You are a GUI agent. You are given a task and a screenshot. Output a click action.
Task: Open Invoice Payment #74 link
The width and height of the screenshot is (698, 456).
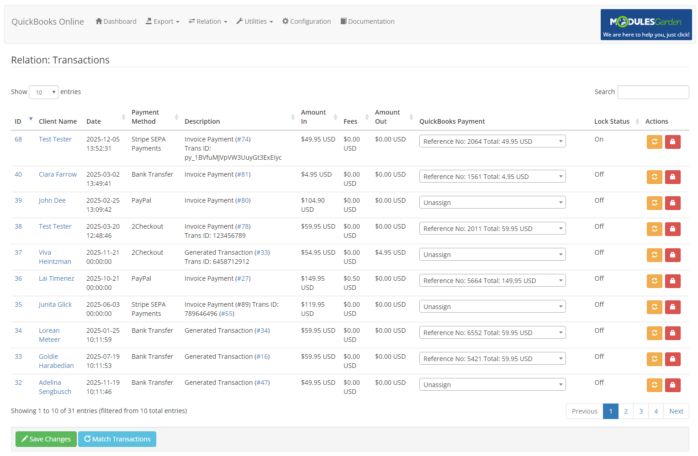[x=243, y=139]
